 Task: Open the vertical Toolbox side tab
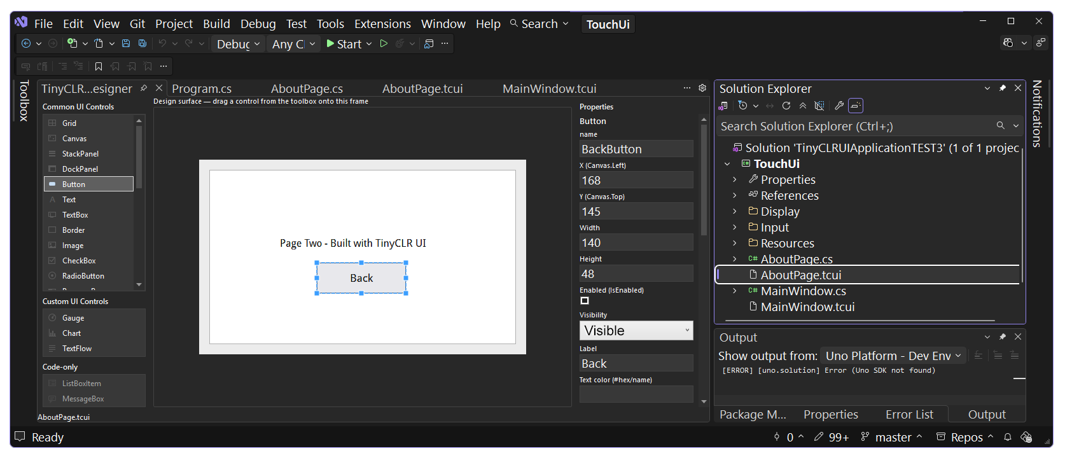click(24, 101)
